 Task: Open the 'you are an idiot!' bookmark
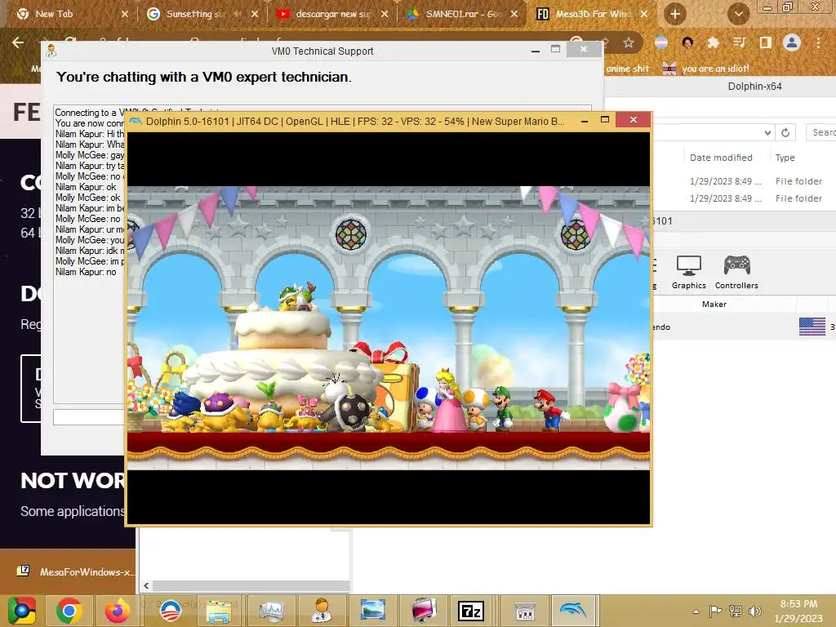[705, 69]
